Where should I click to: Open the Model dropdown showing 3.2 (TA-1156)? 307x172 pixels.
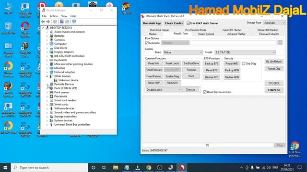(245, 52)
